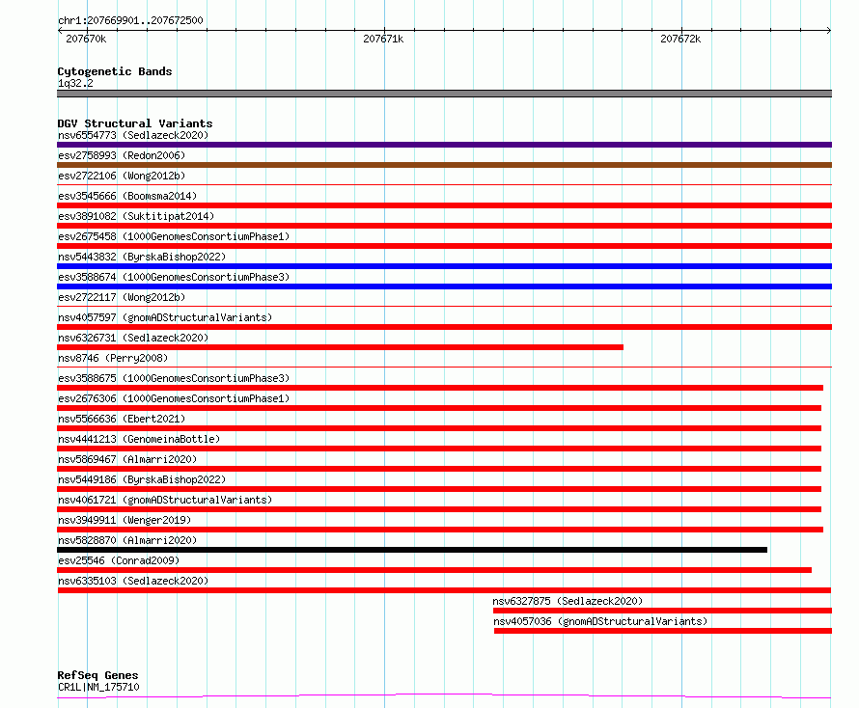
Task: Select the nsv8746 (Perry2008) label
Action: coord(113,358)
